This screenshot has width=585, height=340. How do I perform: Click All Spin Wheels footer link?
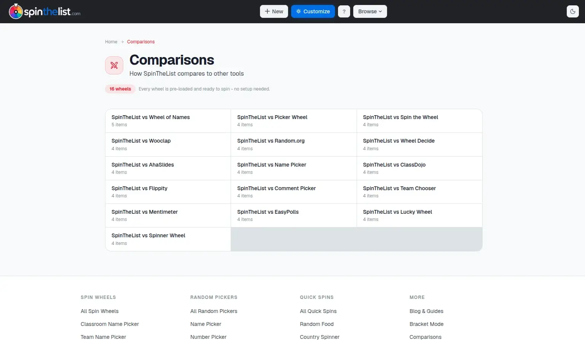pyautogui.click(x=100, y=311)
